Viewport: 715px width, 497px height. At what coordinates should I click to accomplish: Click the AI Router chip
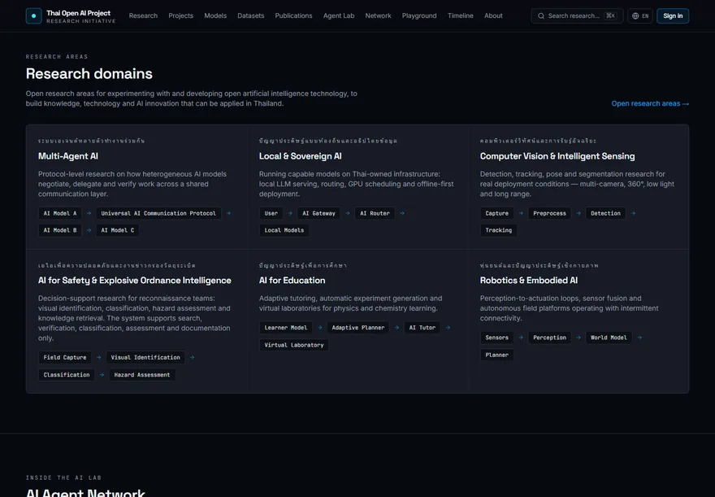click(x=375, y=213)
